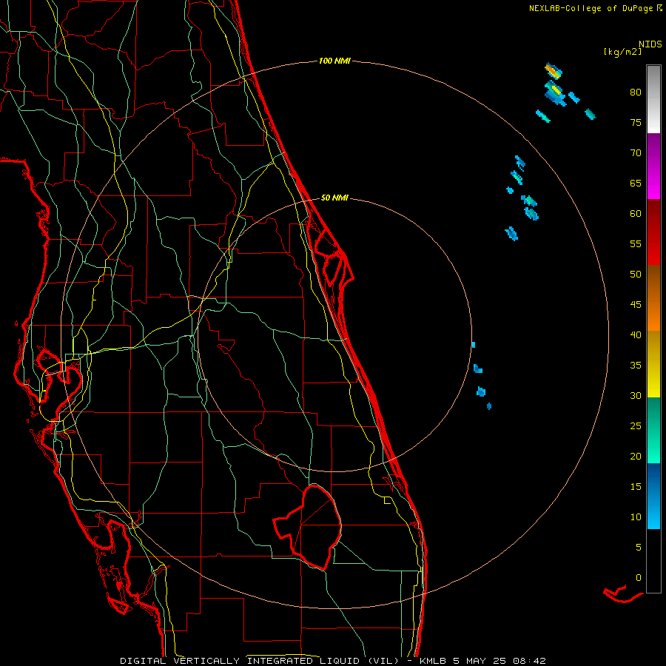666x666 pixels.
Task: Pick the red segment of VIL scale
Action: [653, 232]
